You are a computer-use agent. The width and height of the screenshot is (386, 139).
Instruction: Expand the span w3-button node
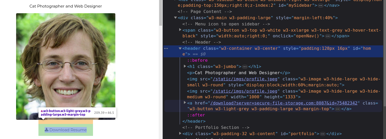180,30
